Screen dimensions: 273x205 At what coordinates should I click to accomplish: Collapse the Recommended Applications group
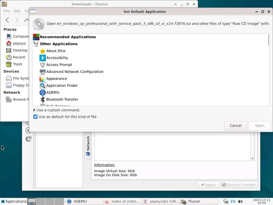pyautogui.click(x=68, y=37)
